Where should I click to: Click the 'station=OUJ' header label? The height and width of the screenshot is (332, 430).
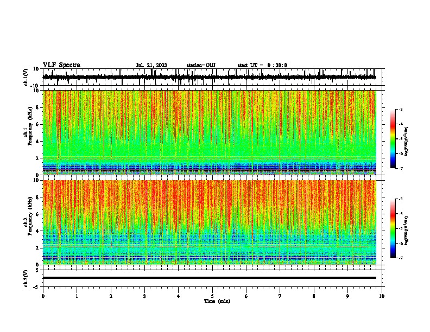point(201,65)
